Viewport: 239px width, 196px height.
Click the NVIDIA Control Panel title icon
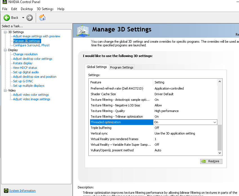5,2
